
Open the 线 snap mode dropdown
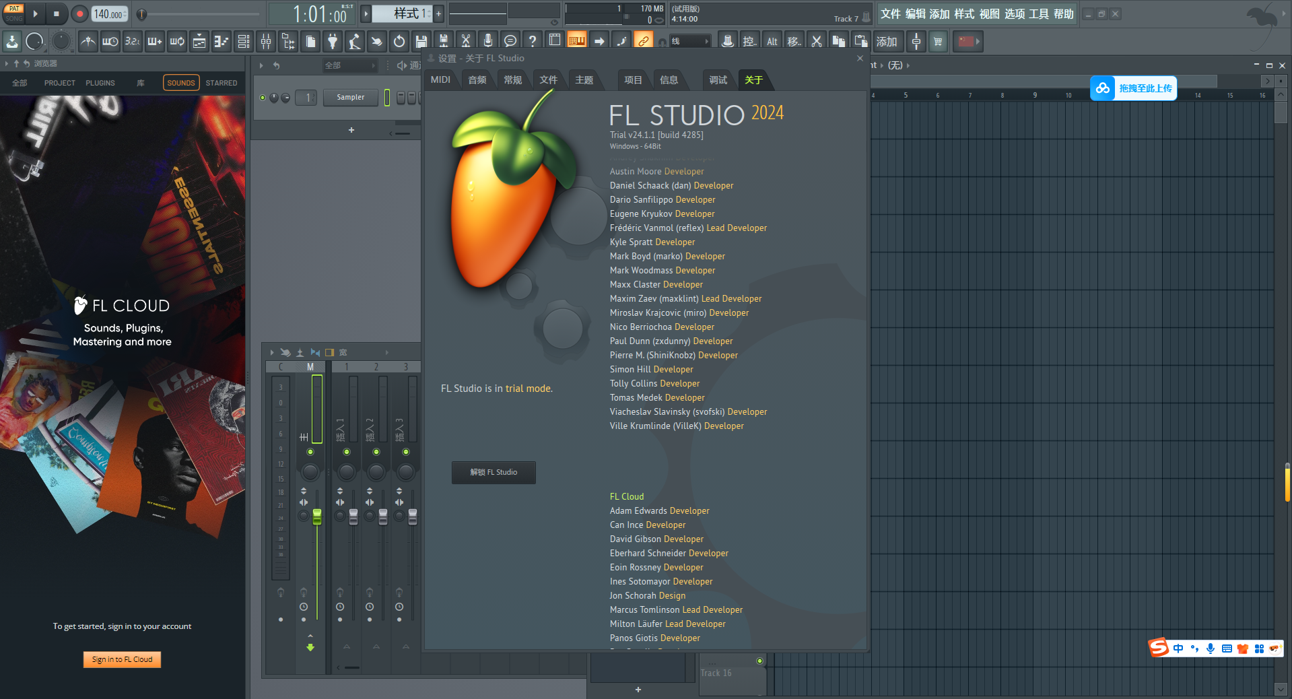tap(690, 42)
